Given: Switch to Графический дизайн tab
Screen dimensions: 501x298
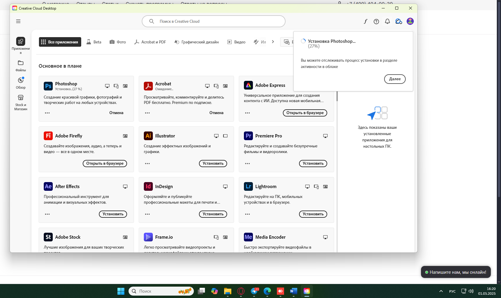Looking at the screenshot, I should [x=197, y=42].
